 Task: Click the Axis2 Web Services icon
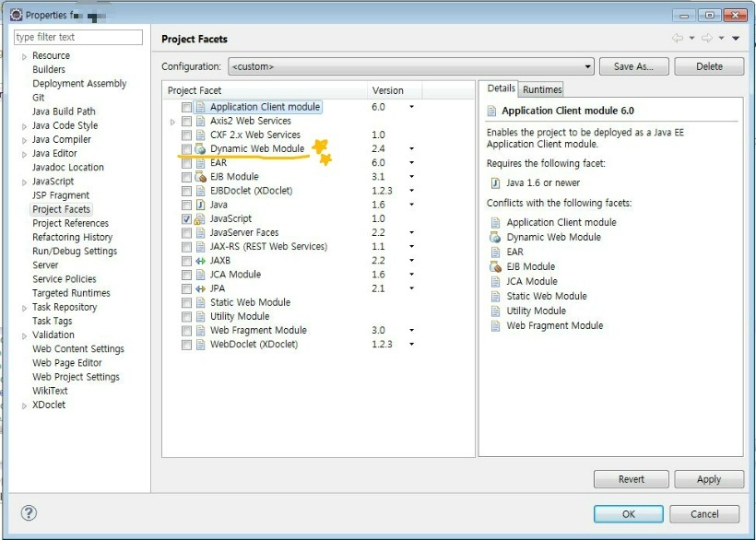201,121
